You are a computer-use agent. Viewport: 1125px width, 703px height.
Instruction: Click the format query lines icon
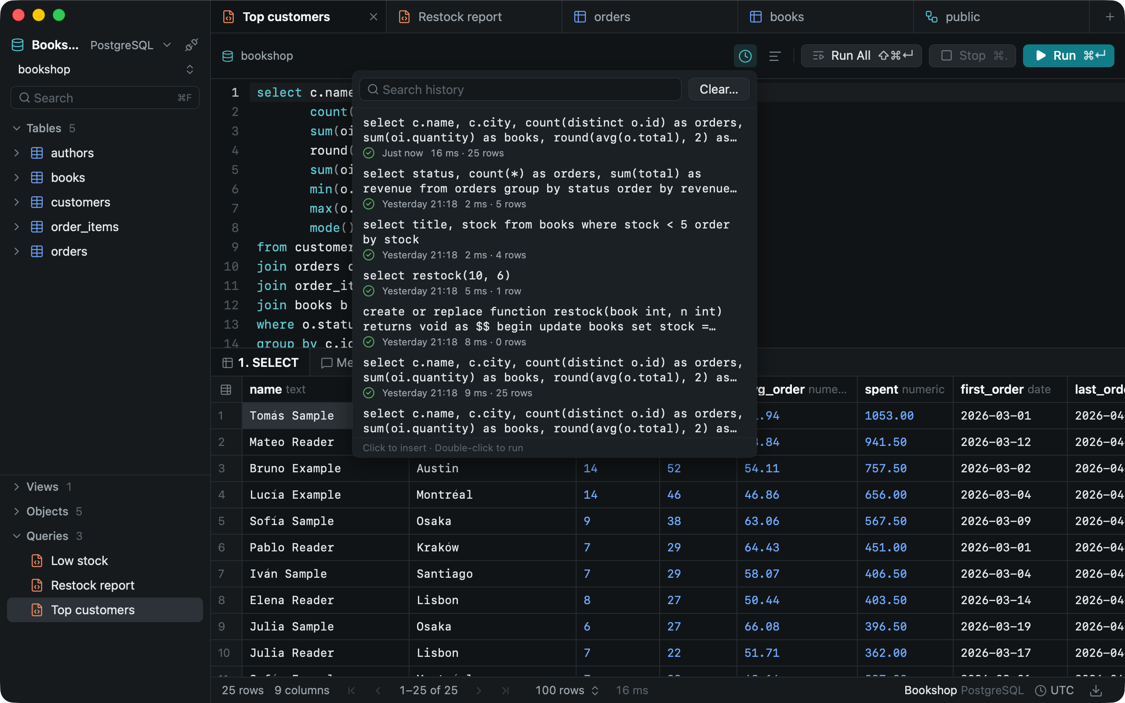coord(774,56)
